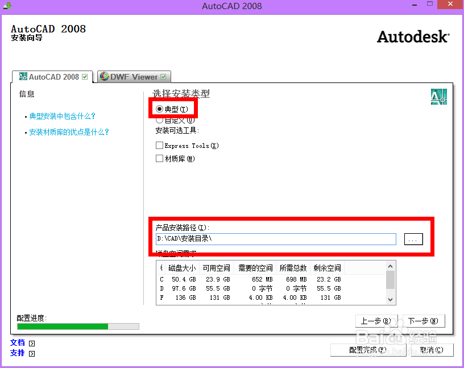Click the 配置进度 progress bar

(78, 326)
